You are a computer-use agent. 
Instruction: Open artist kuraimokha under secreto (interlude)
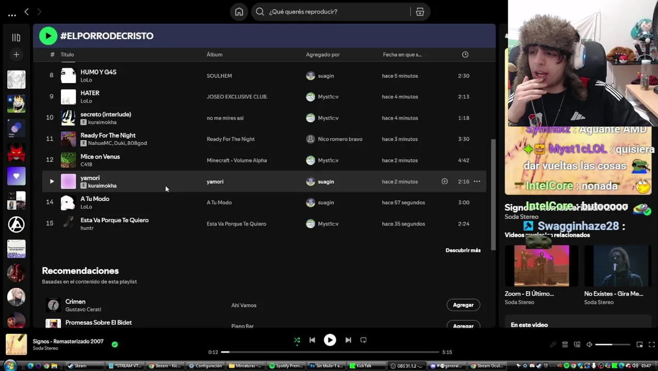(x=102, y=123)
